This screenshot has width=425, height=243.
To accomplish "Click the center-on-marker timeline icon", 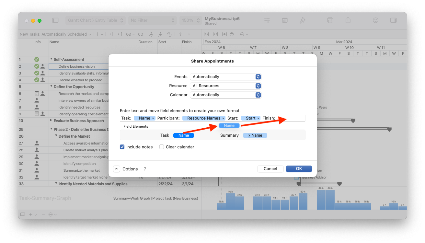I will click(x=224, y=34).
